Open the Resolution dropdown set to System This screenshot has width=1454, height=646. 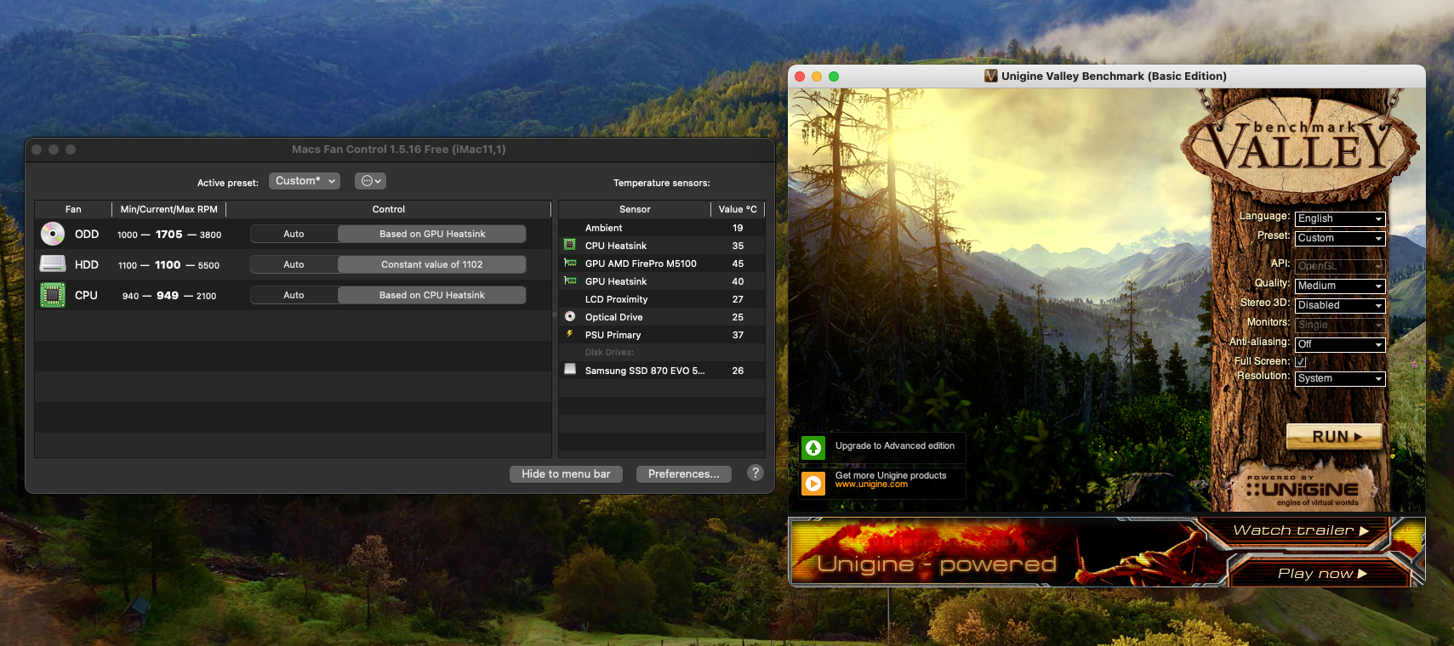click(1340, 378)
